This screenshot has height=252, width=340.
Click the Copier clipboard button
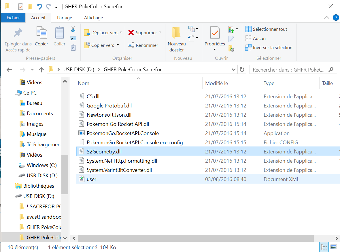coord(41,36)
